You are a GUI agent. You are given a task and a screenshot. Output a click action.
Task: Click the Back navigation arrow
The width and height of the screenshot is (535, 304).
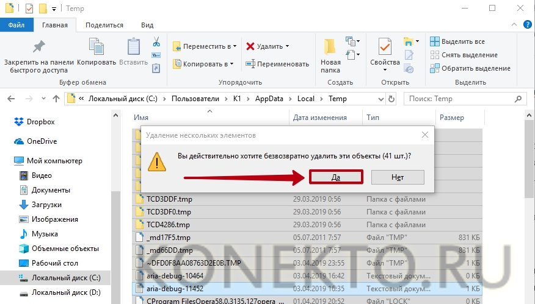11,99
